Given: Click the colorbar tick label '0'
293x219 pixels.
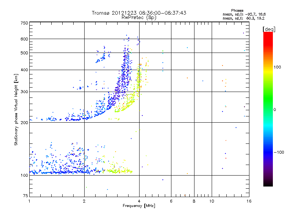Looking at the screenshot, I should (x=275, y=110).
